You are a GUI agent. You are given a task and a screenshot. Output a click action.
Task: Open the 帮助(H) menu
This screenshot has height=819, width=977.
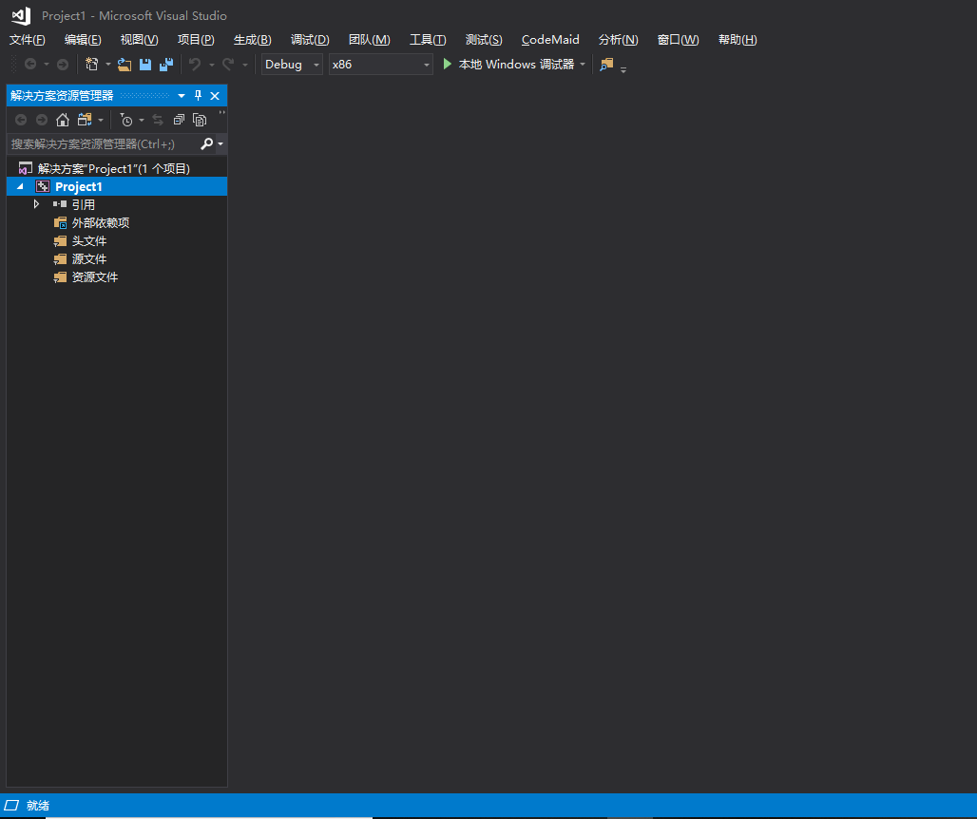[x=738, y=40]
